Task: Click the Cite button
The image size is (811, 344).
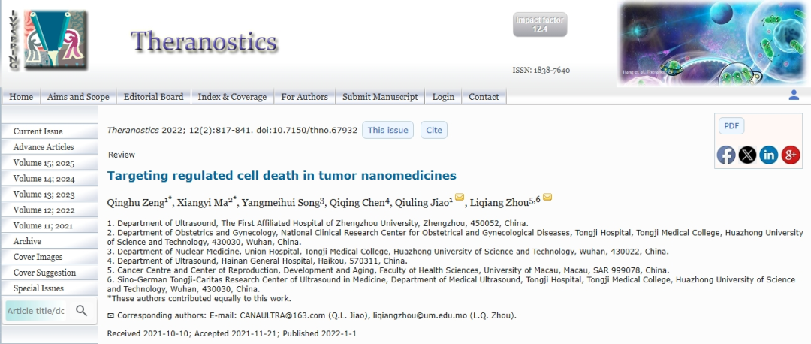Action: (x=434, y=131)
